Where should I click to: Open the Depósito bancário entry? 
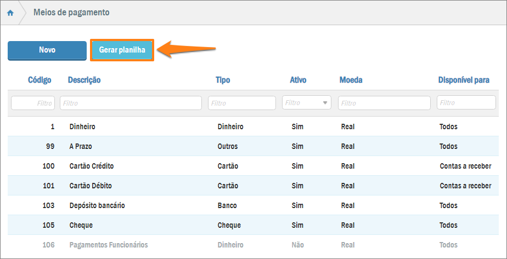pos(97,205)
